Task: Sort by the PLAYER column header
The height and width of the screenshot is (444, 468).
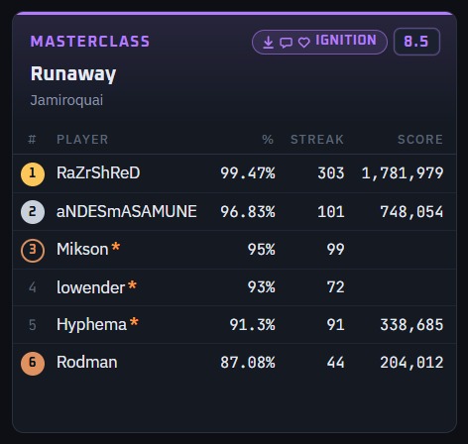Action: 82,140
